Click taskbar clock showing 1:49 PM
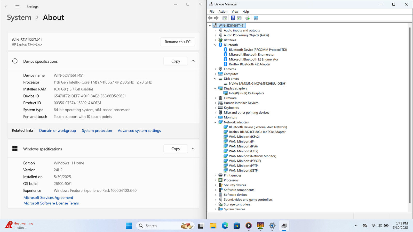The image size is (413, 232). [400, 226]
